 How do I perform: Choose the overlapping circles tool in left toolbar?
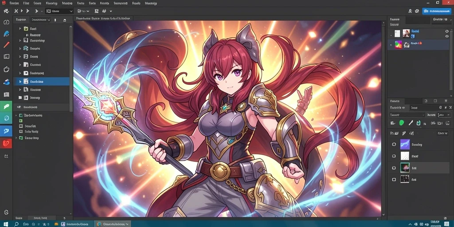pos(6,22)
